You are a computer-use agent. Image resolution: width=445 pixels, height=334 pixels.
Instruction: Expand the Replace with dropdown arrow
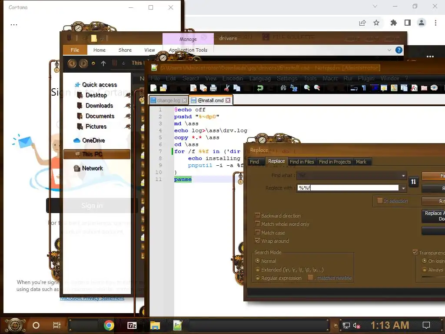403,188
